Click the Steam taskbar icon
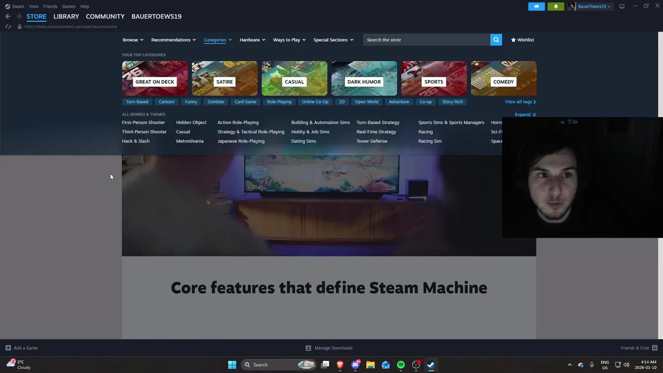 click(x=431, y=365)
